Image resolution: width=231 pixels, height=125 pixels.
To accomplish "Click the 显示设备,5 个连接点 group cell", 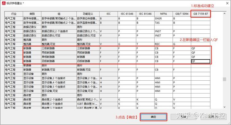I will pyautogui.click(x=59, y=87).
